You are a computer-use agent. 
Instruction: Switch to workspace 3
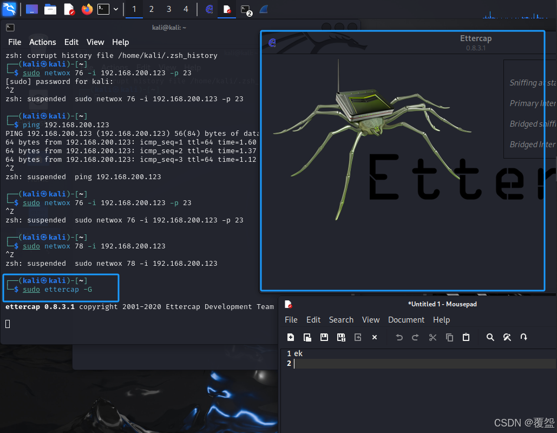click(169, 9)
